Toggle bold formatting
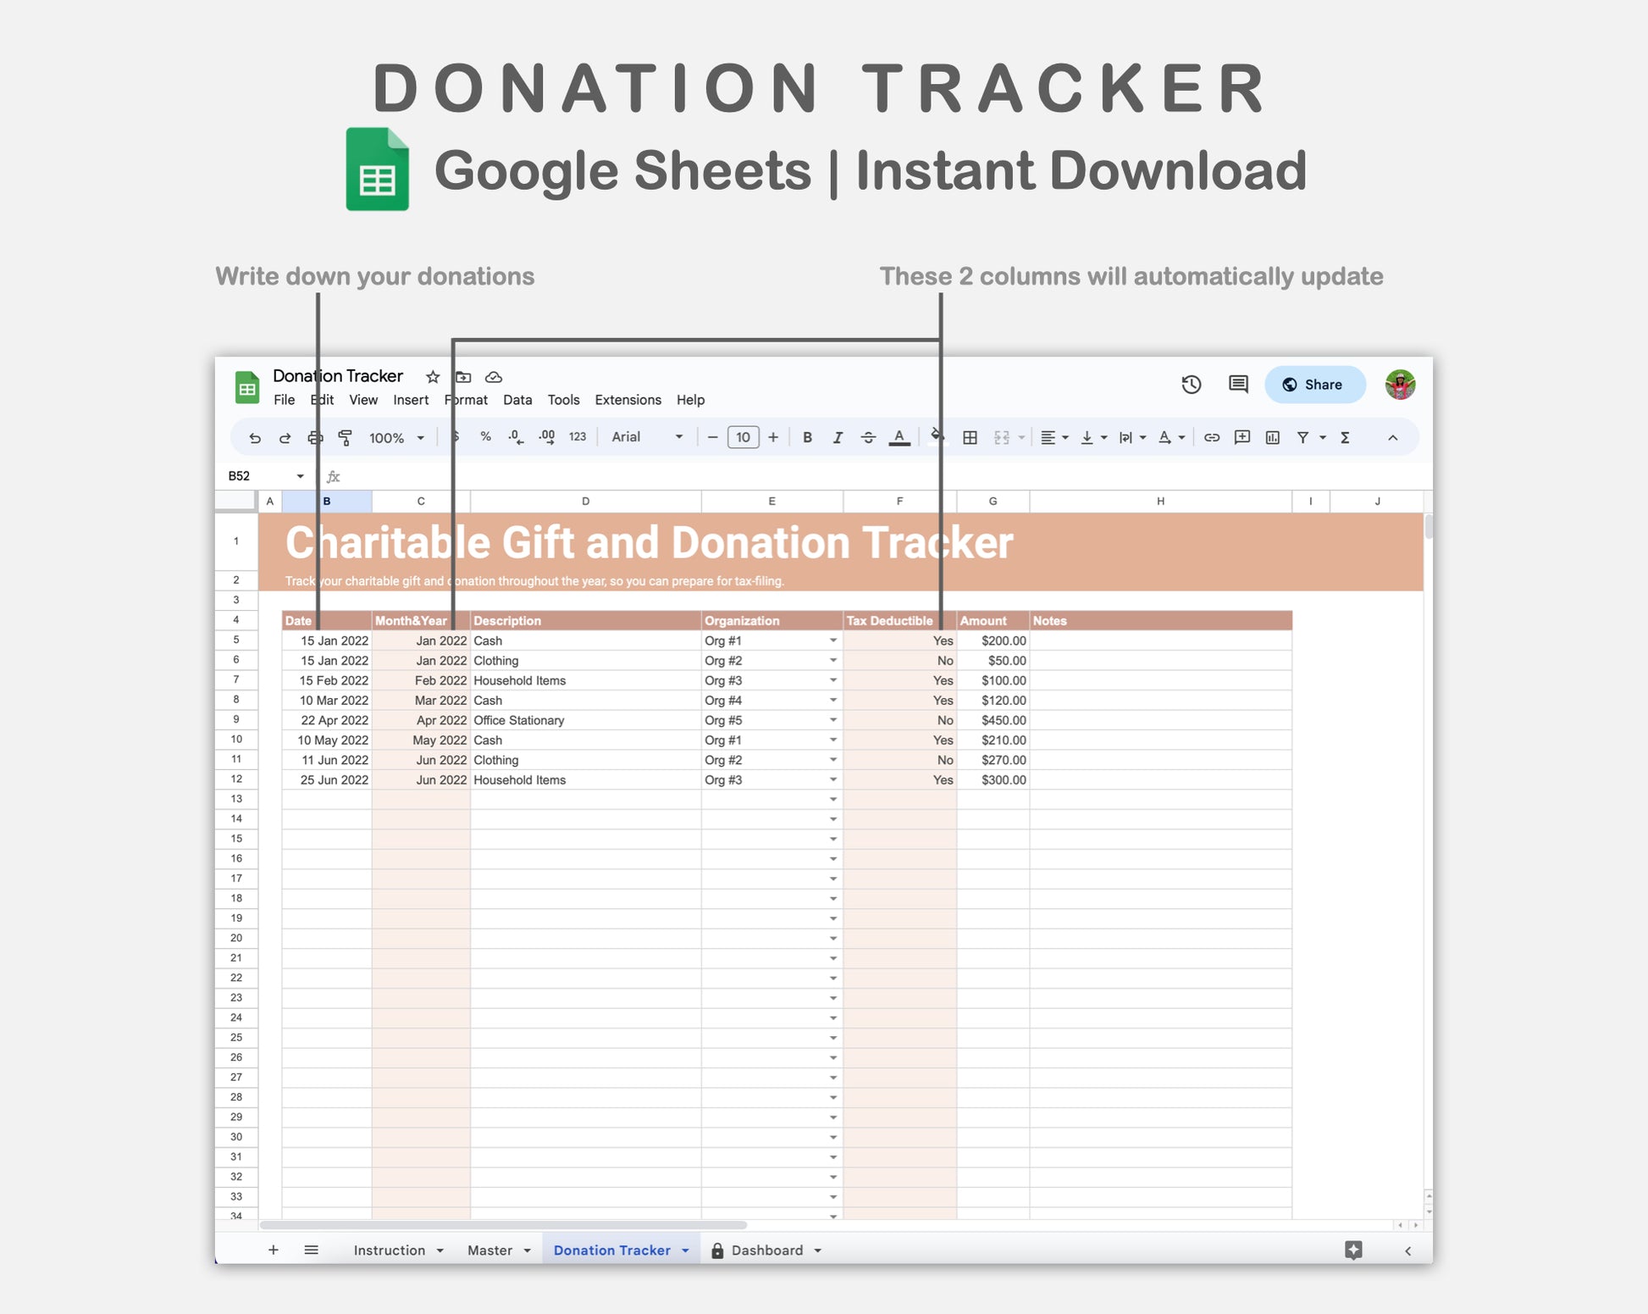This screenshot has height=1314, width=1648. tap(807, 438)
